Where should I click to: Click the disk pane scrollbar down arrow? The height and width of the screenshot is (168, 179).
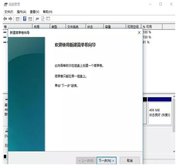pyautogui.click(x=174, y=151)
